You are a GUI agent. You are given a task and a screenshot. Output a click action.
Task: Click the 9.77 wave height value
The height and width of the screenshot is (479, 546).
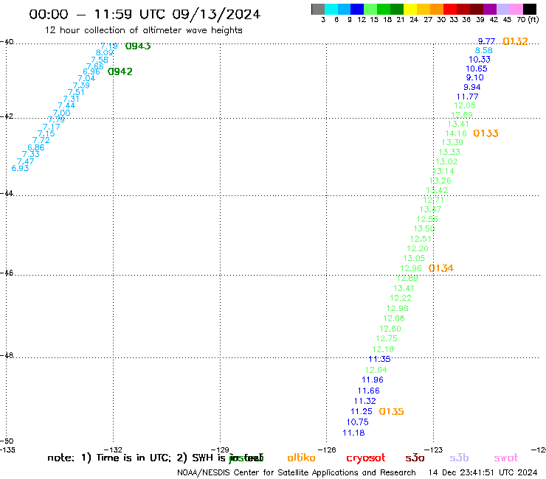coord(486,41)
